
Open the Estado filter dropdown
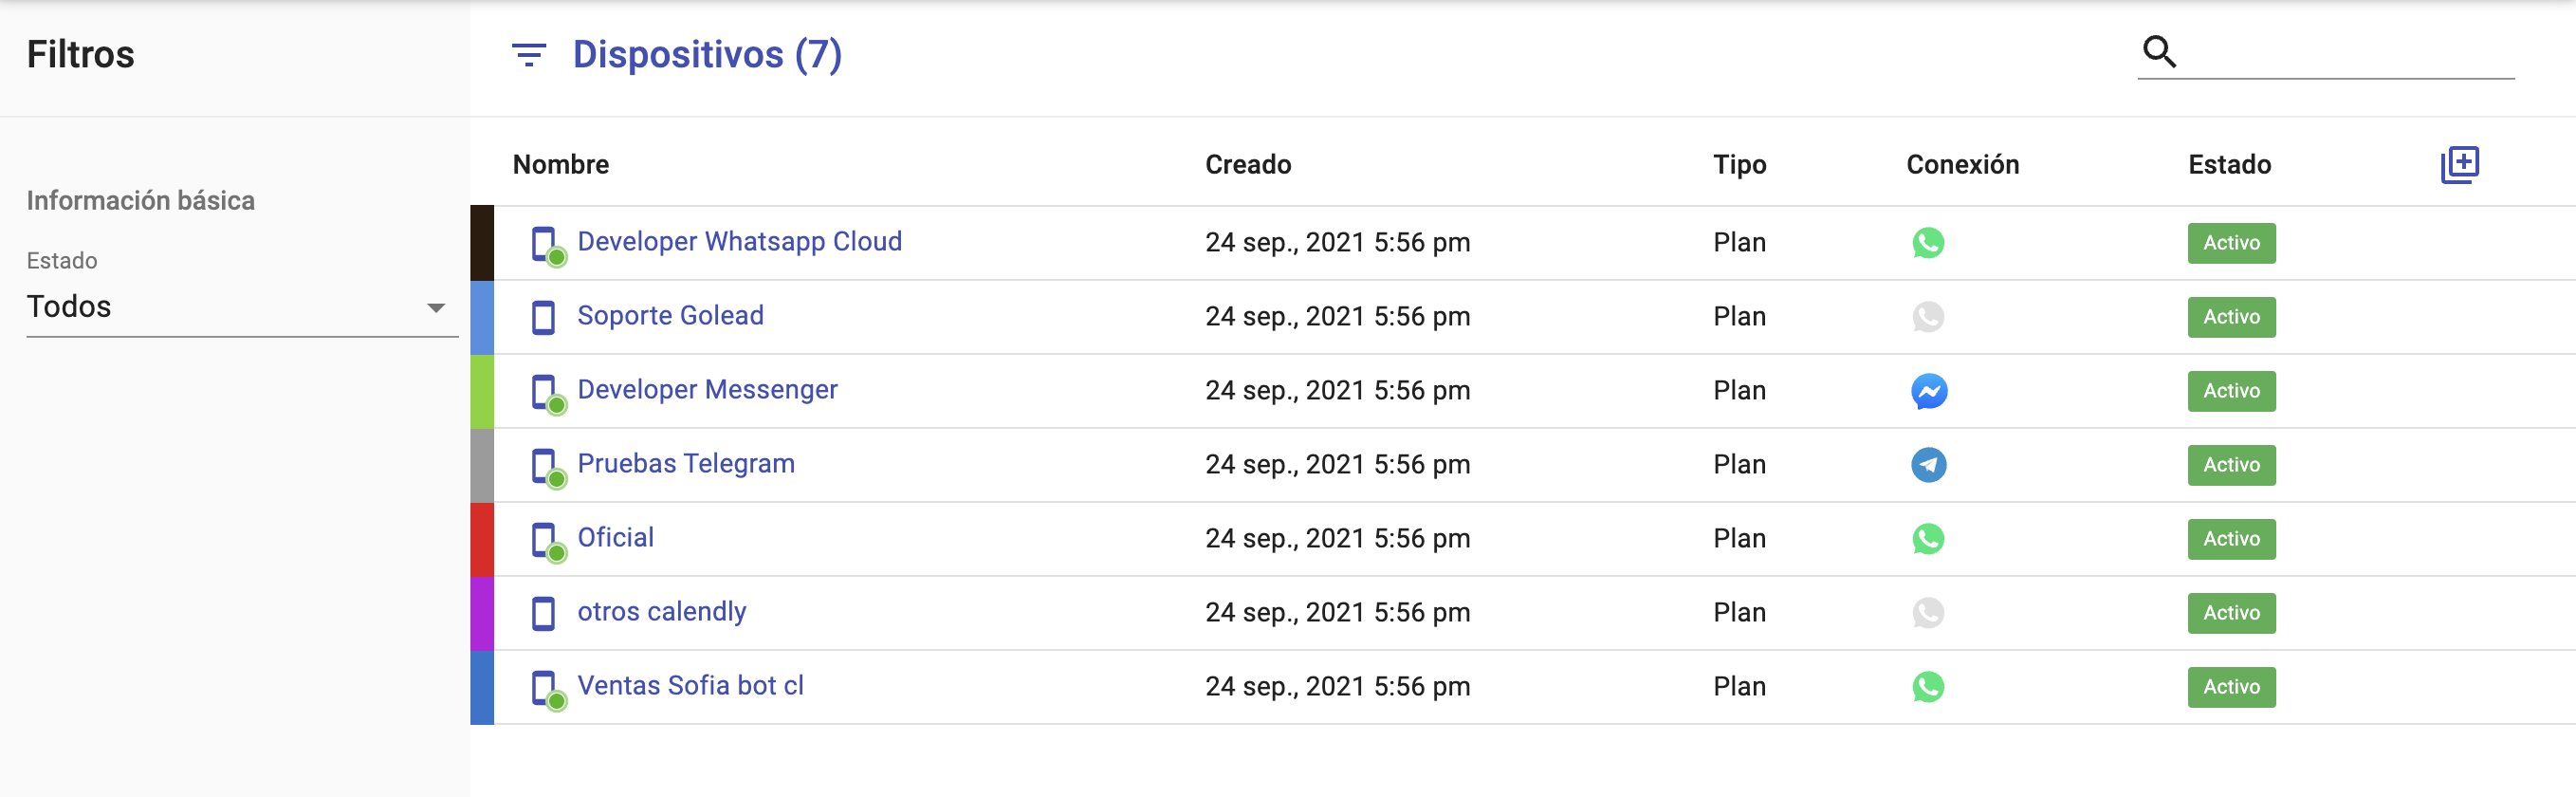pos(241,307)
